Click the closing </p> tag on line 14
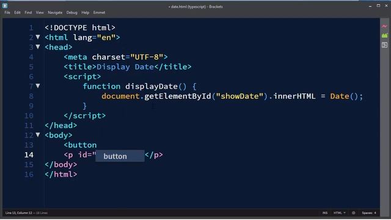This screenshot has width=391, height=220. click(x=154, y=155)
